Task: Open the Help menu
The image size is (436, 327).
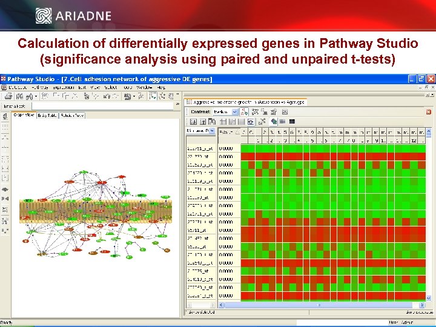Action: click(161, 87)
